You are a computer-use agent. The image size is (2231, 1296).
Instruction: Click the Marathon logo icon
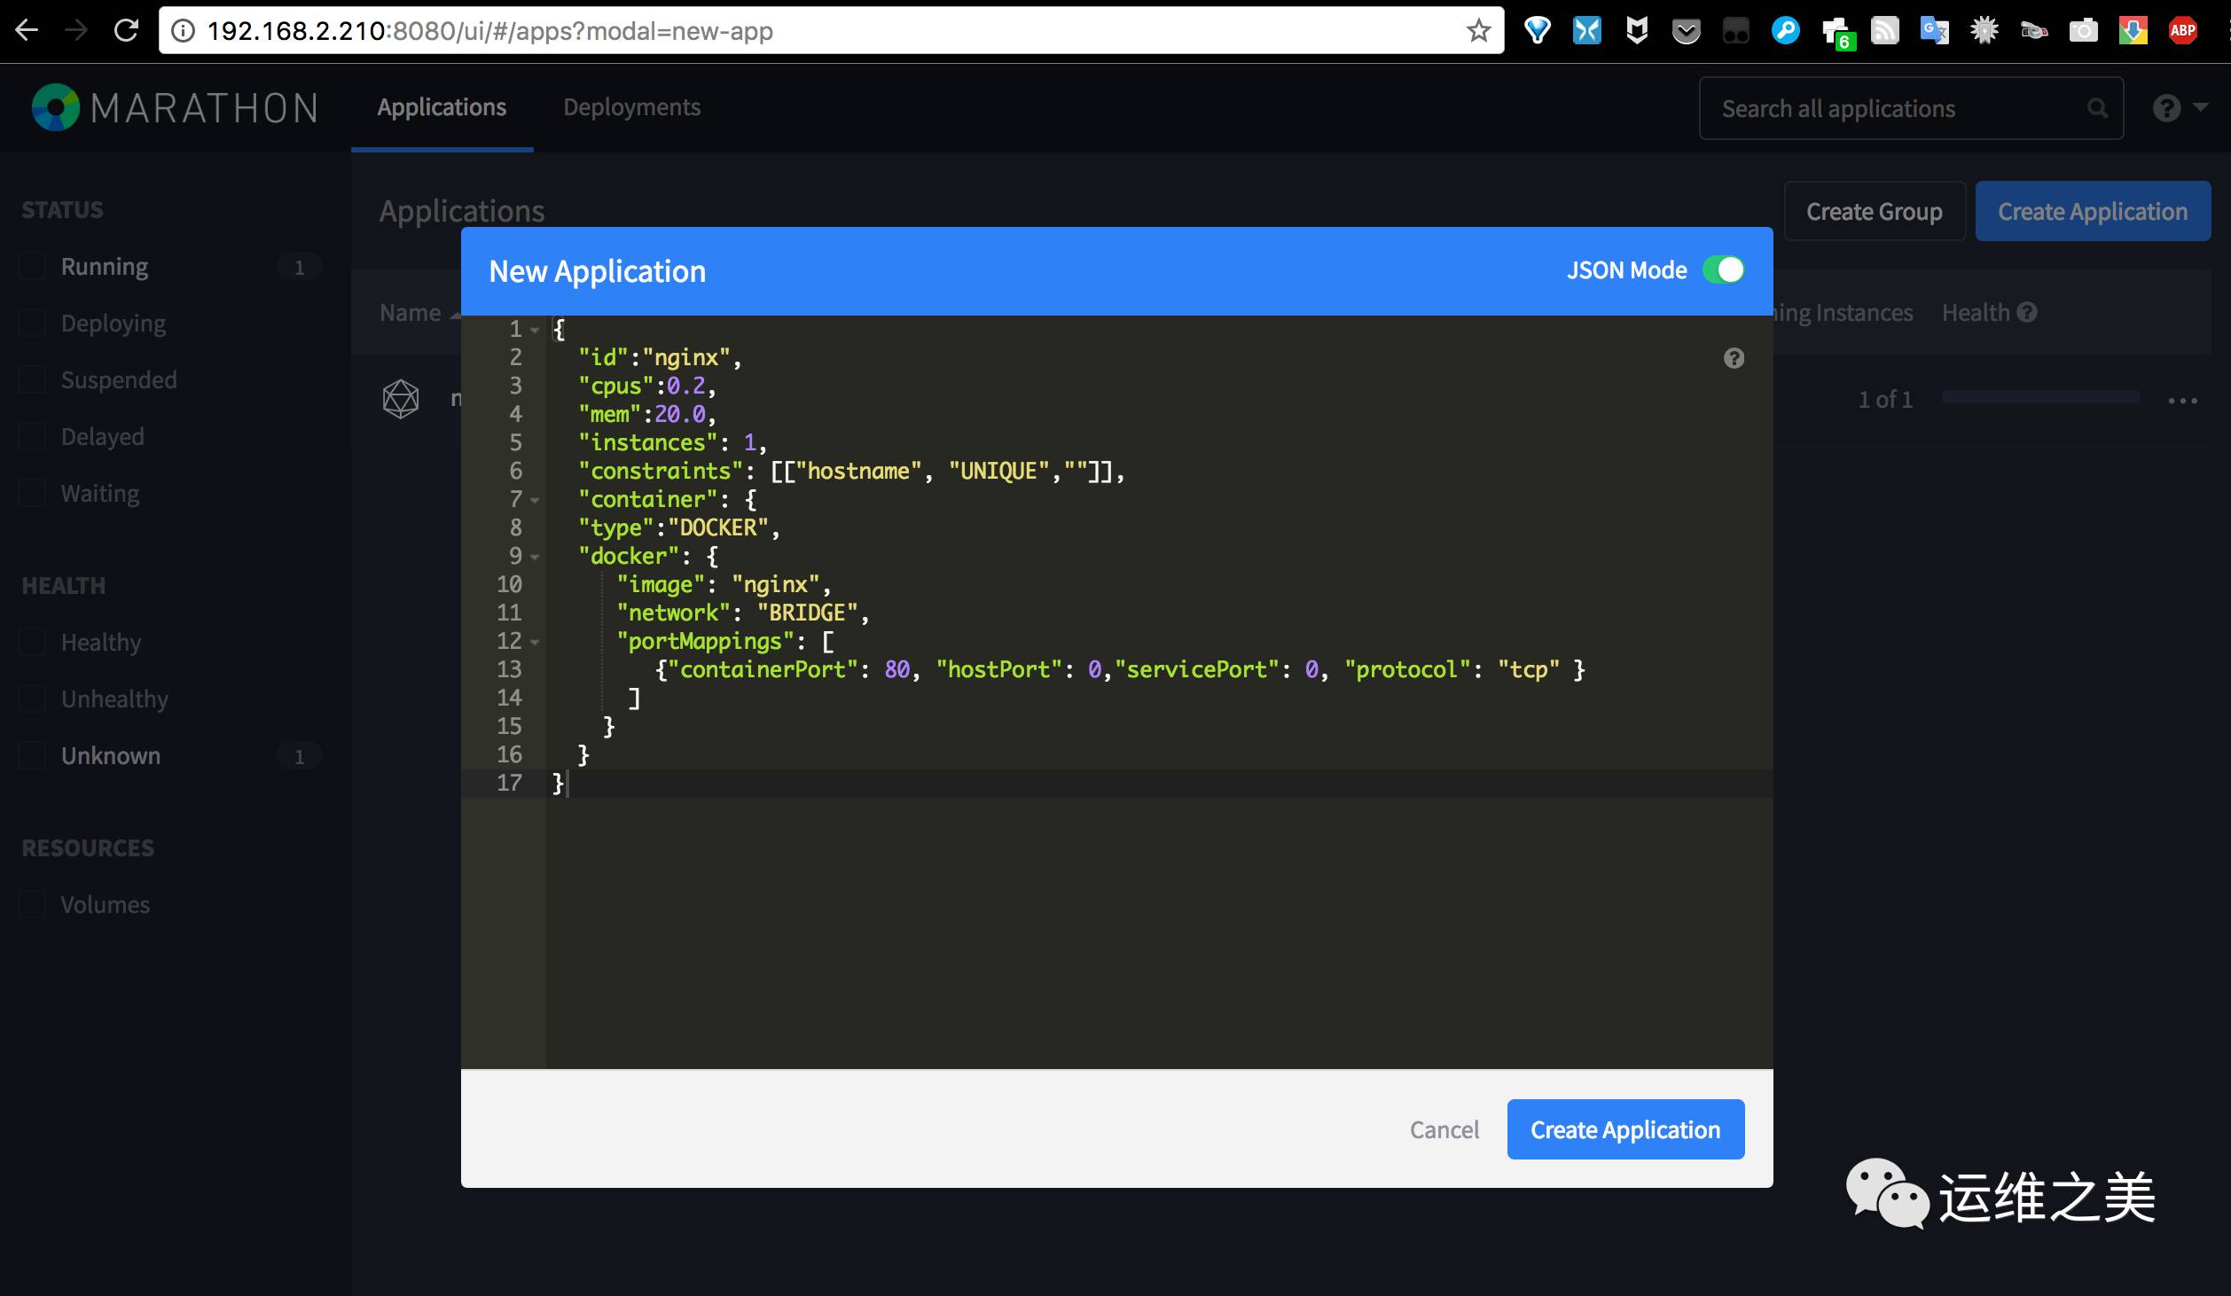tap(55, 107)
